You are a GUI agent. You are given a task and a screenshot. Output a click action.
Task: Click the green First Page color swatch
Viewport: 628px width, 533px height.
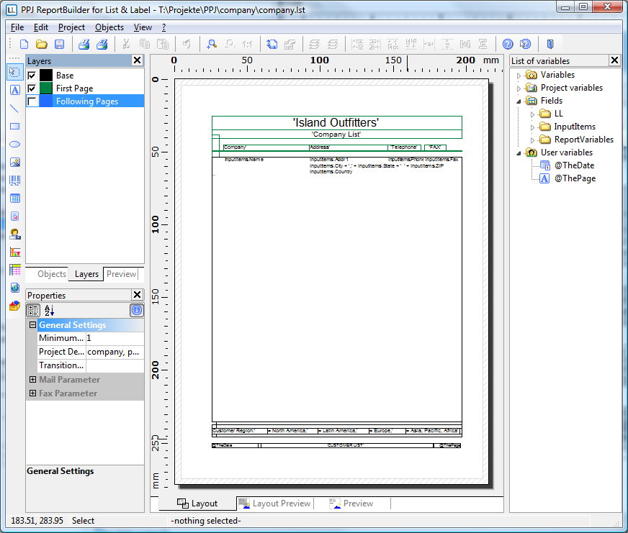(x=46, y=88)
